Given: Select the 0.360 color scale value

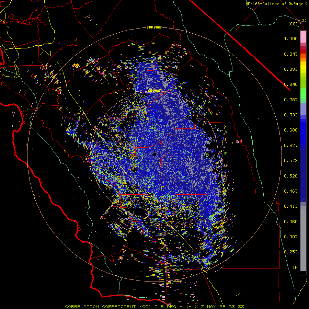Looking at the screenshot, I should tap(291, 222).
